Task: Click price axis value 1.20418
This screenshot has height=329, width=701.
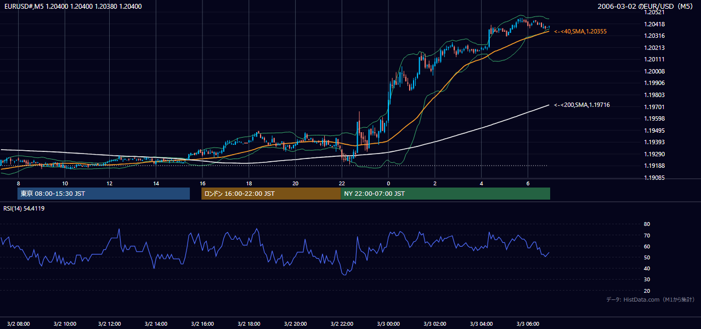Action: coord(654,24)
